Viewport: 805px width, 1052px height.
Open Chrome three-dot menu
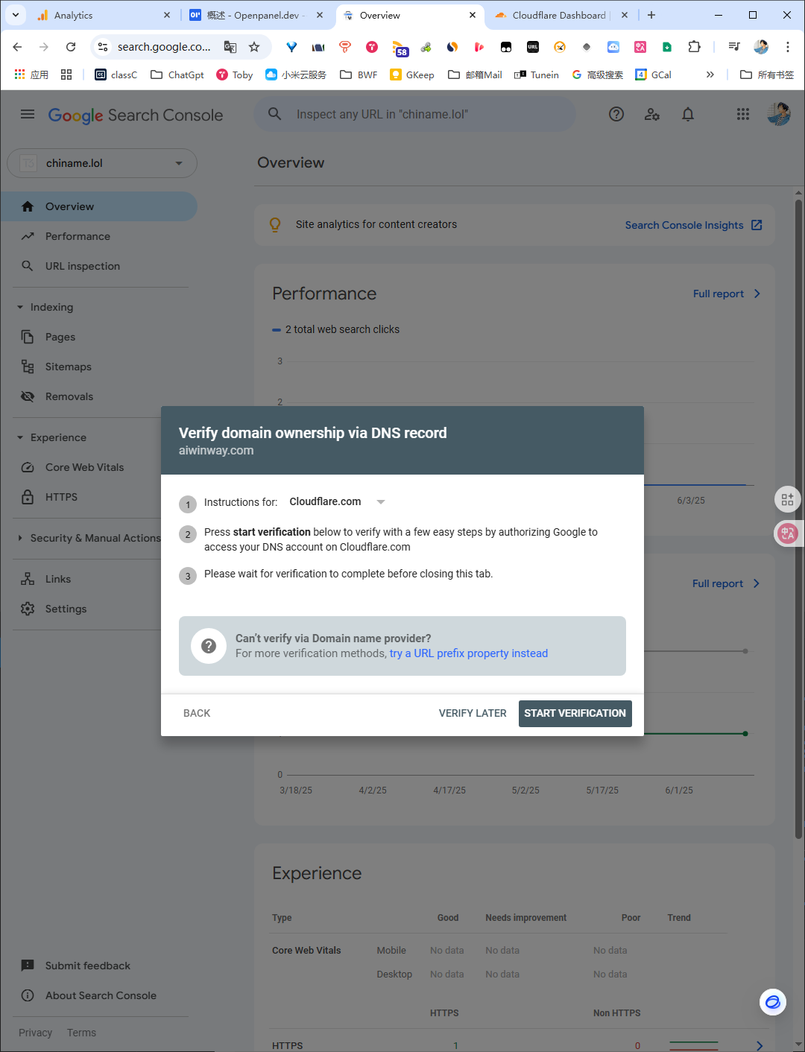pos(788,47)
